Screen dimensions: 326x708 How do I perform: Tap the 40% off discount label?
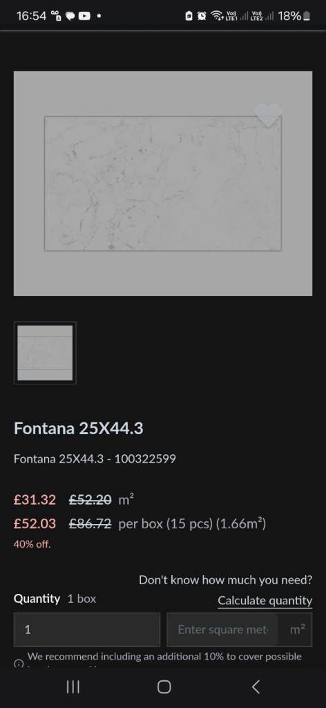[x=32, y=544]
